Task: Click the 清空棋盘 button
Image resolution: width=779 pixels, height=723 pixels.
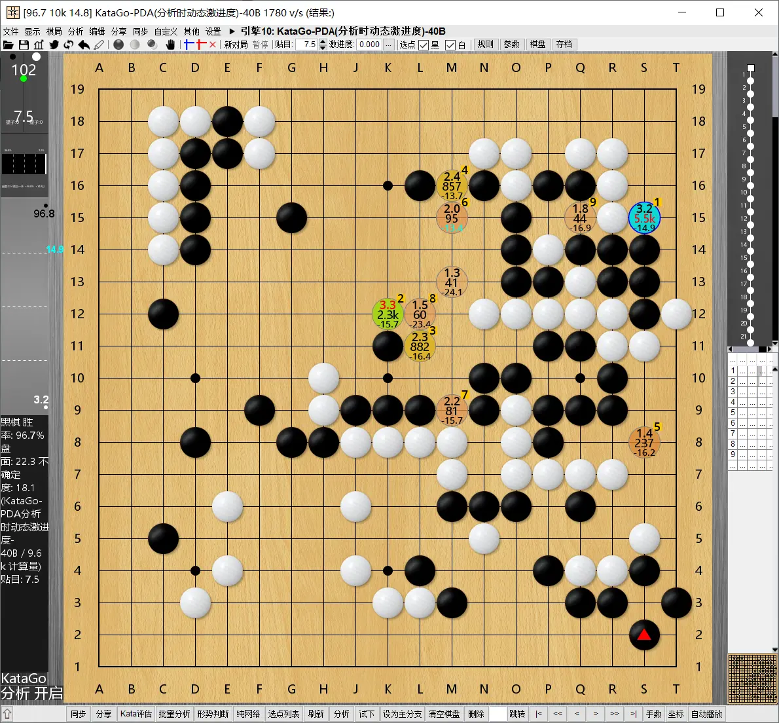Action: (x=444, y=714)
